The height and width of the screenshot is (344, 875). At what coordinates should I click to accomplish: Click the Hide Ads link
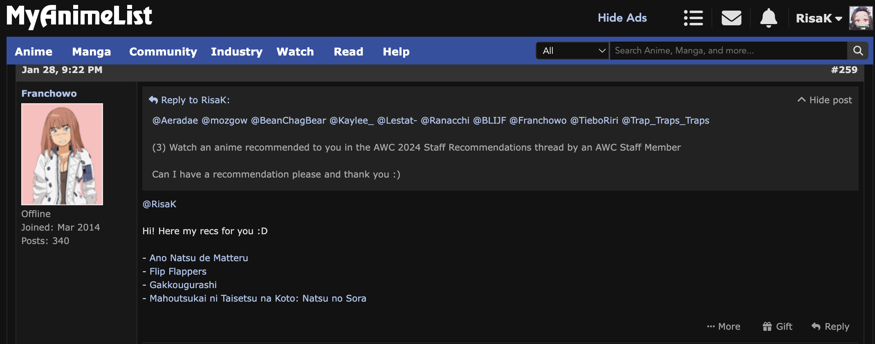(622, 18)
